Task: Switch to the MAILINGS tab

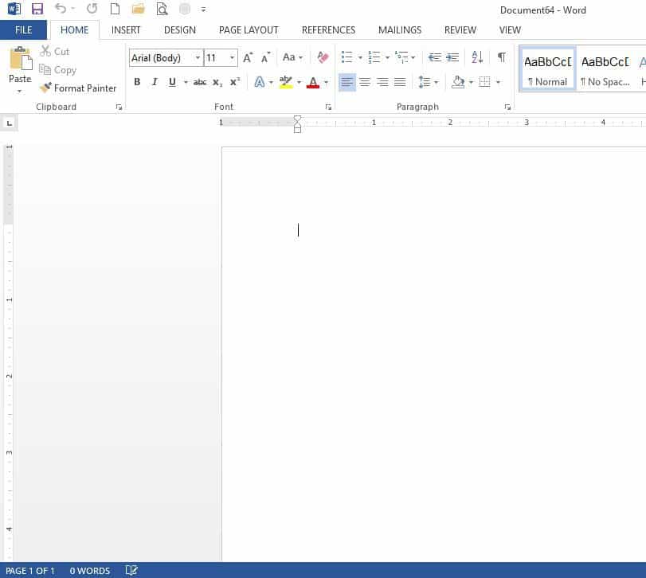Action: (x=400, y=30)
